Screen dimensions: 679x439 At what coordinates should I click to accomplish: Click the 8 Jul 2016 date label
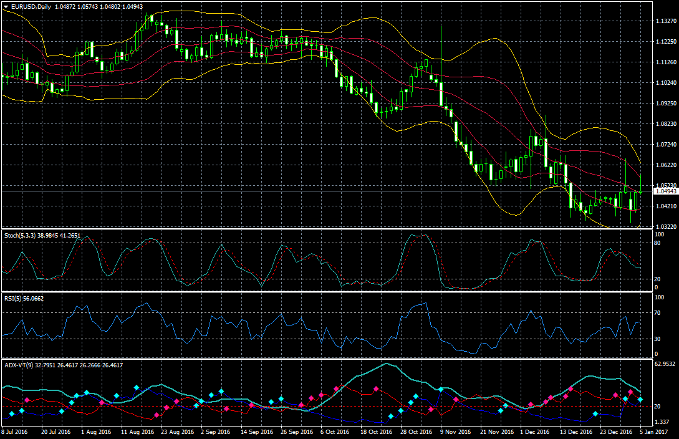coord(15,432)
